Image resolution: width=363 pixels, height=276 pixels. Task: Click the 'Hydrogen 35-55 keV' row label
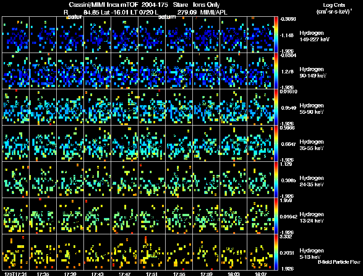click(x=312, y=145)
